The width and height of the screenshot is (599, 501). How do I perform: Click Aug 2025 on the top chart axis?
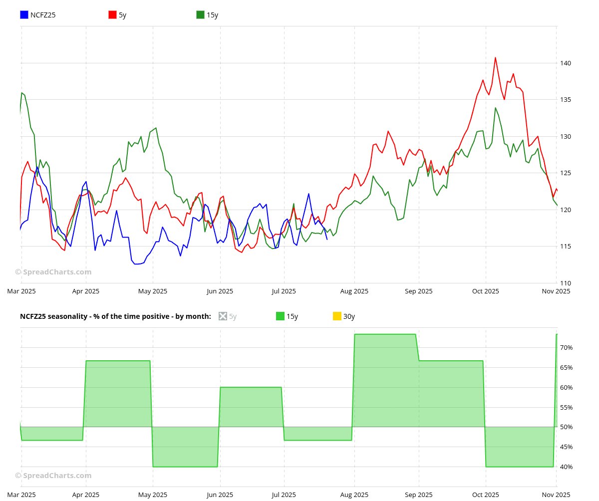[354, 291]
